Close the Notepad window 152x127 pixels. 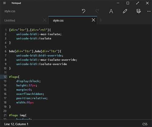[147, 3]
